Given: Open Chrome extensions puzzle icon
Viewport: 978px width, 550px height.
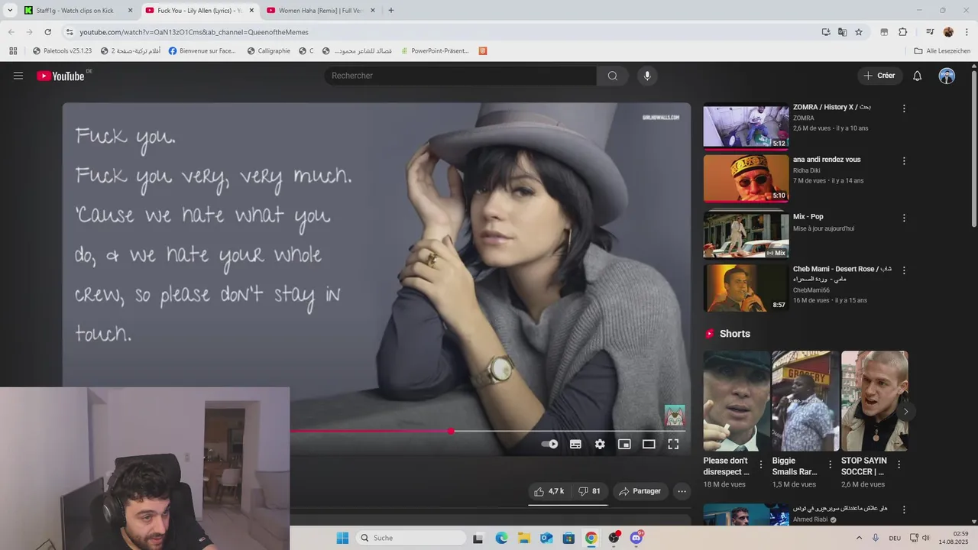Looking at the screenshot, I should pyautogui.click(x=902, y=32).
